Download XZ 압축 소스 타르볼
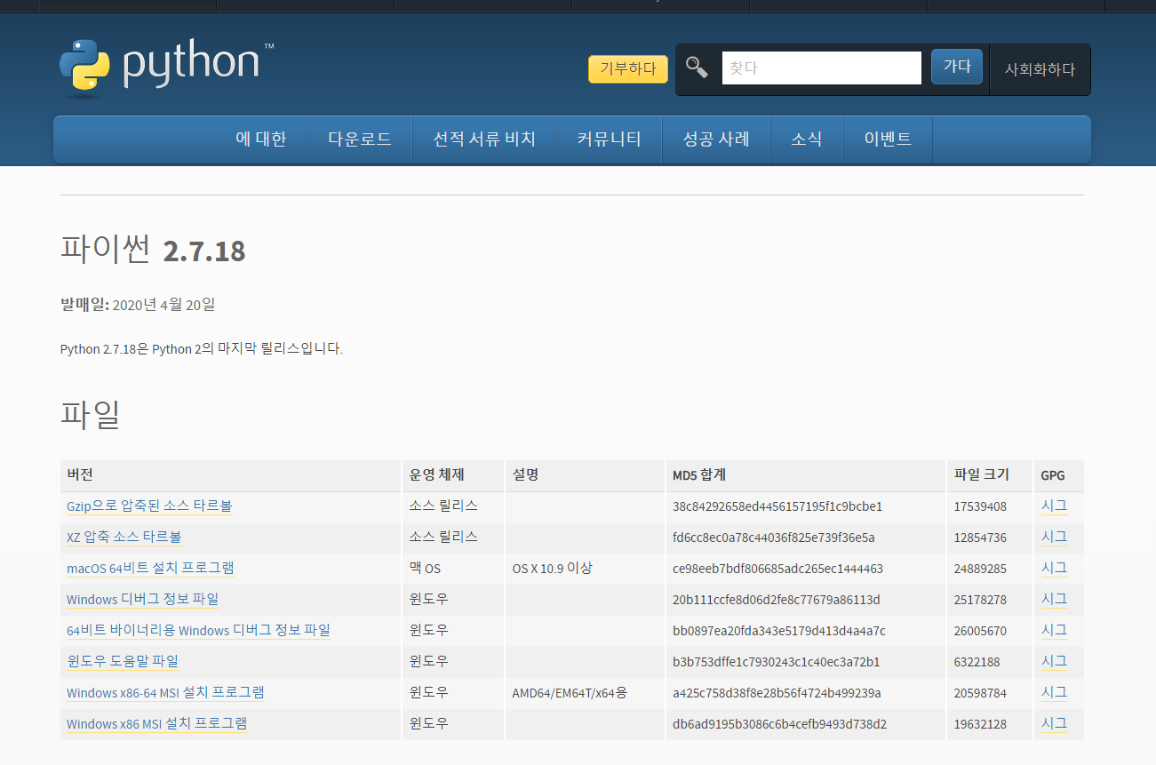 coord(124,538)
